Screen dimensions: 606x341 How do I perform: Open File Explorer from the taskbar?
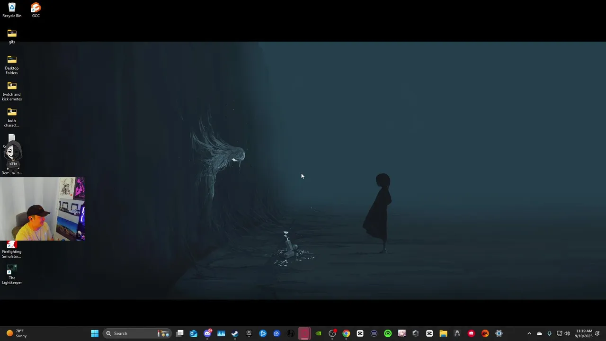click(443, 333)
